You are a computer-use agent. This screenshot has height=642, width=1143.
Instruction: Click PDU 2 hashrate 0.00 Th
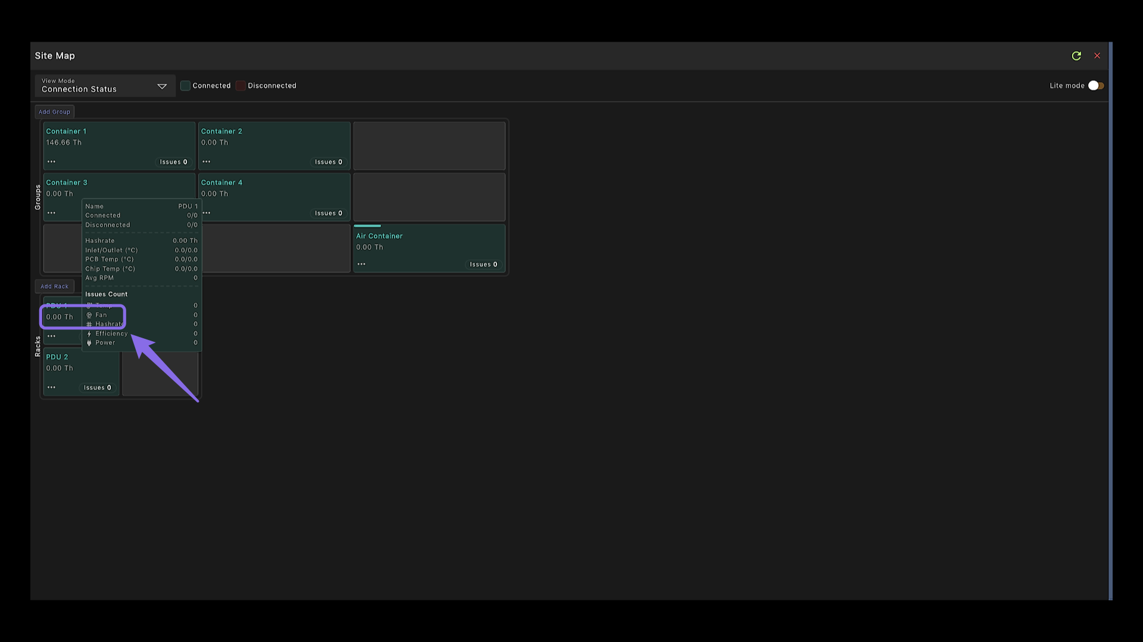pos(60,369)
